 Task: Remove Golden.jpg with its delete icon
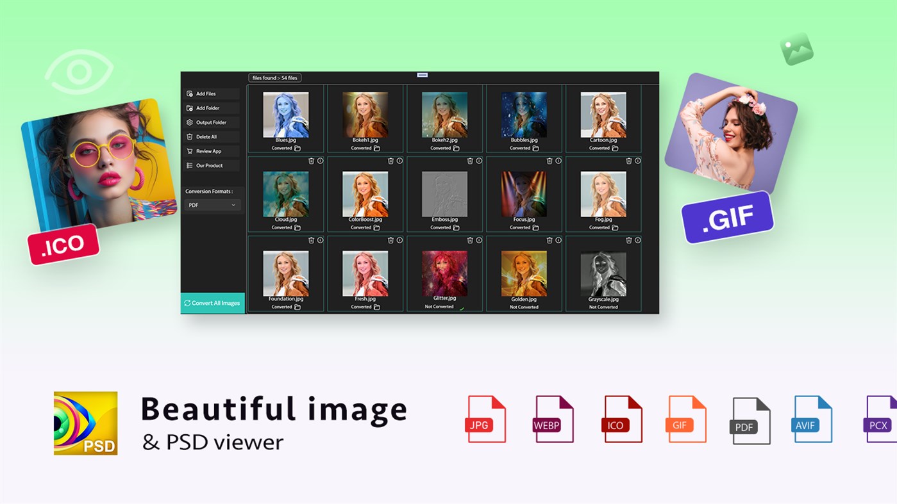(549, 240)
